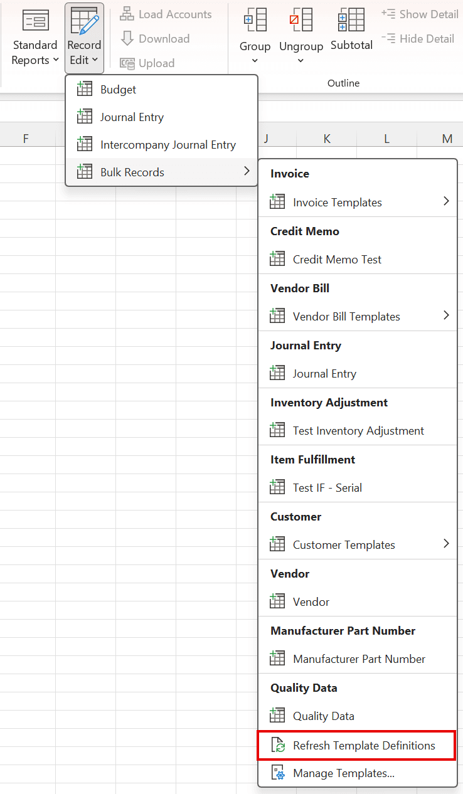The height and width of the screenshot is (794, 463).
Task: Click Refresh Template Definitions
Action: (358, 746)
